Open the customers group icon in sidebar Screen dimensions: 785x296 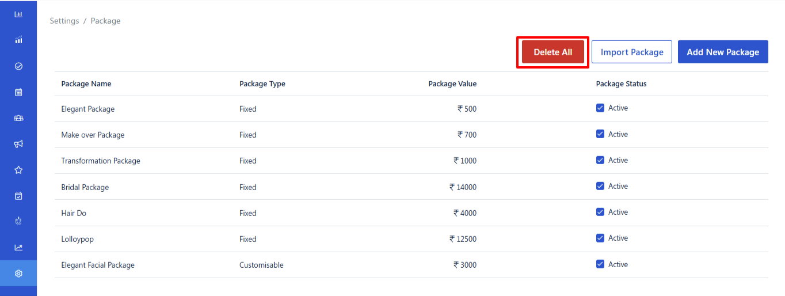point(18,118)
